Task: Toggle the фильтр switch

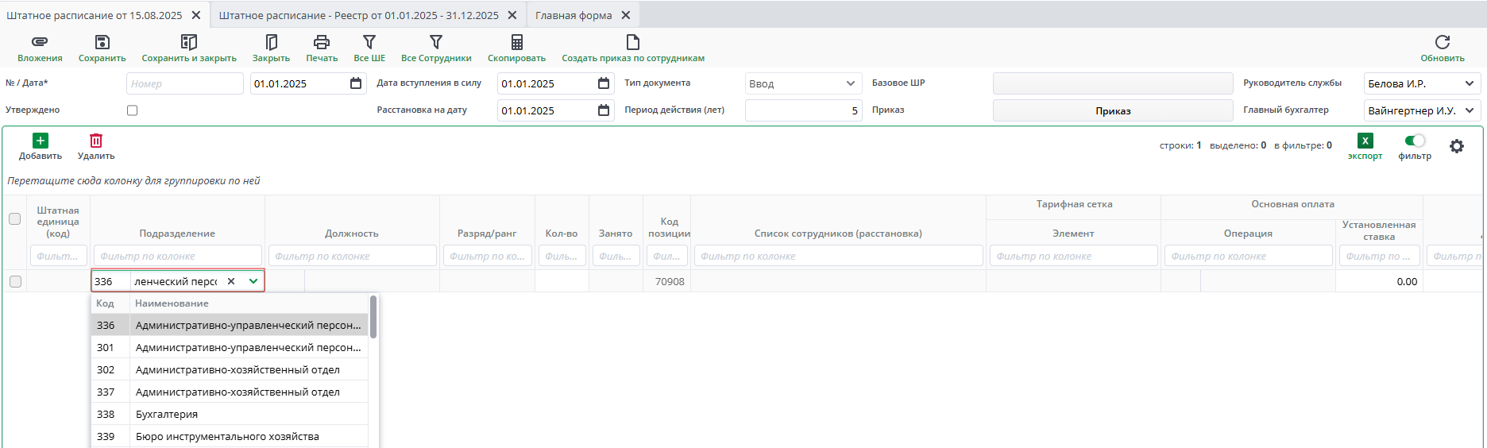Action: [x=1415, y=141]
